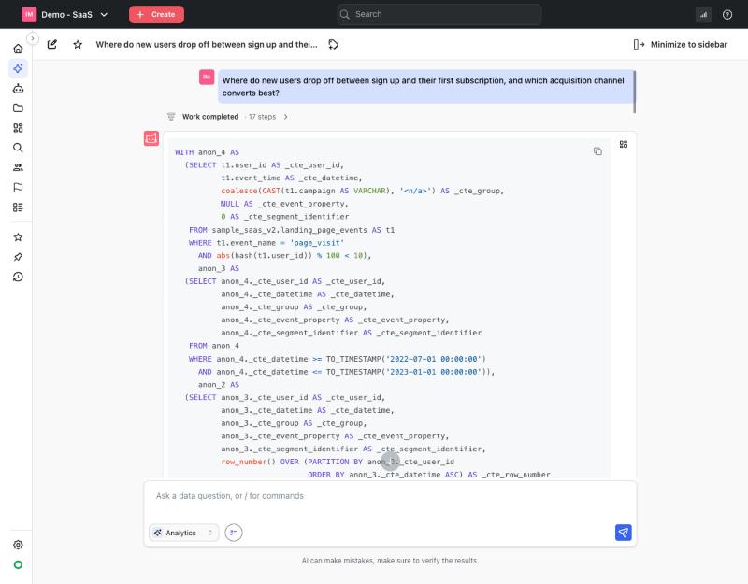The image size is (748, 584).
Task: Click the IM workspace logo in top bar
Action: pyautogui.click(x=29, y=14)
